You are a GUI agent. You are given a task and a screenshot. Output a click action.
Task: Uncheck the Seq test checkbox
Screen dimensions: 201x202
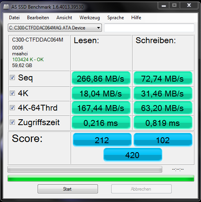click(13, 78)
